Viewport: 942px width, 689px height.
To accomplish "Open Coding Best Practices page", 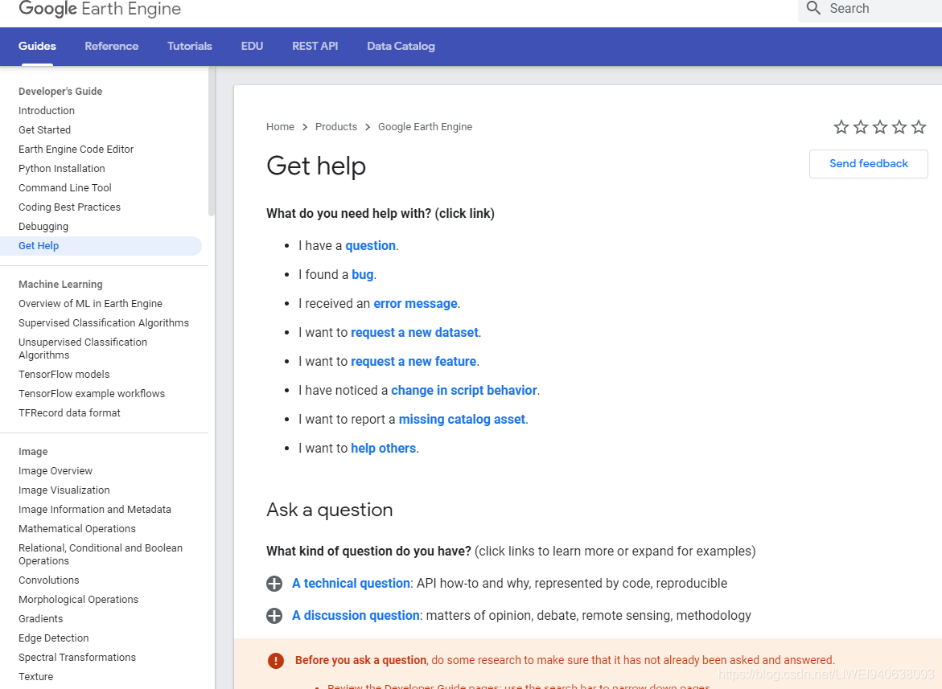I will pyautogui.click(x=69, y=207).
